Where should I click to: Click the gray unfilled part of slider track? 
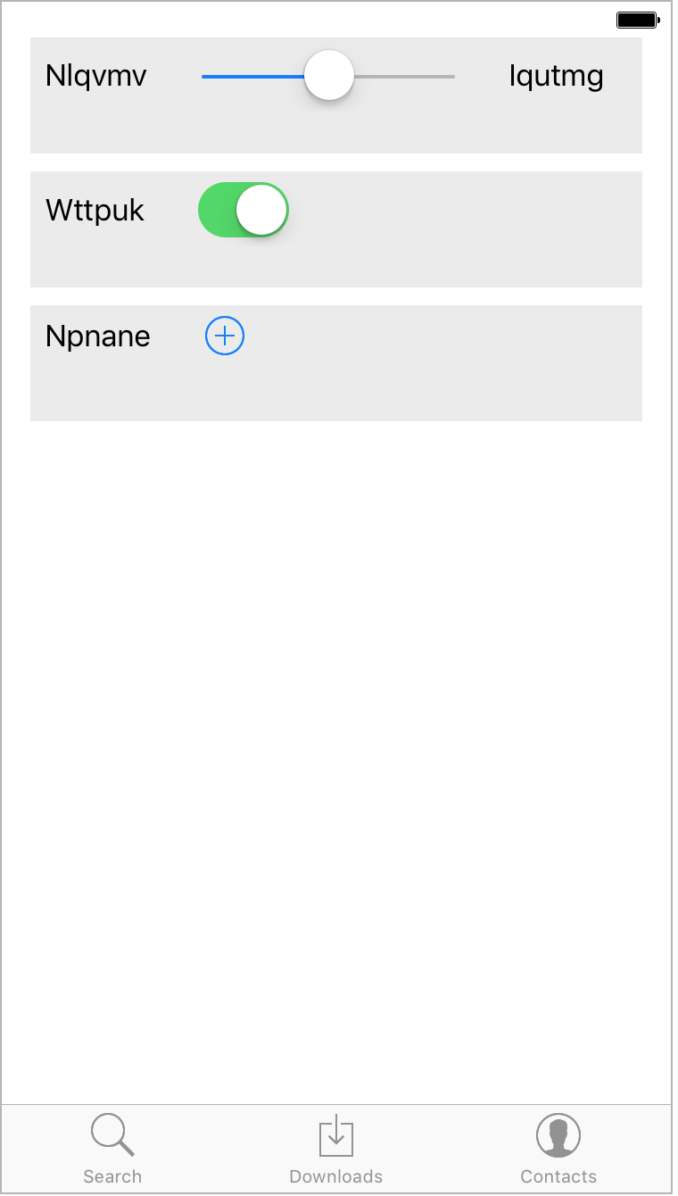[x=404, y=77]
